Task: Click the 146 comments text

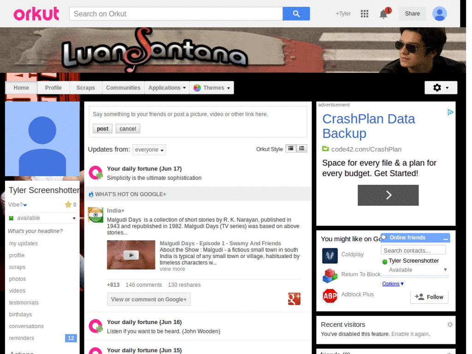Action: 144,285
